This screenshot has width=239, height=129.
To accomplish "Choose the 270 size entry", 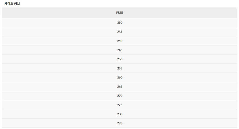I will (x=120, y=96).
